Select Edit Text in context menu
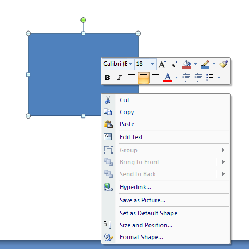This screenshot has width=249, height=249. click(166, 137)
